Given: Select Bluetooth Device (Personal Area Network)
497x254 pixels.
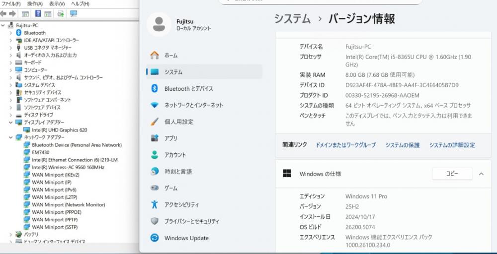Looking at the screenshot, I should coord(77,145).
